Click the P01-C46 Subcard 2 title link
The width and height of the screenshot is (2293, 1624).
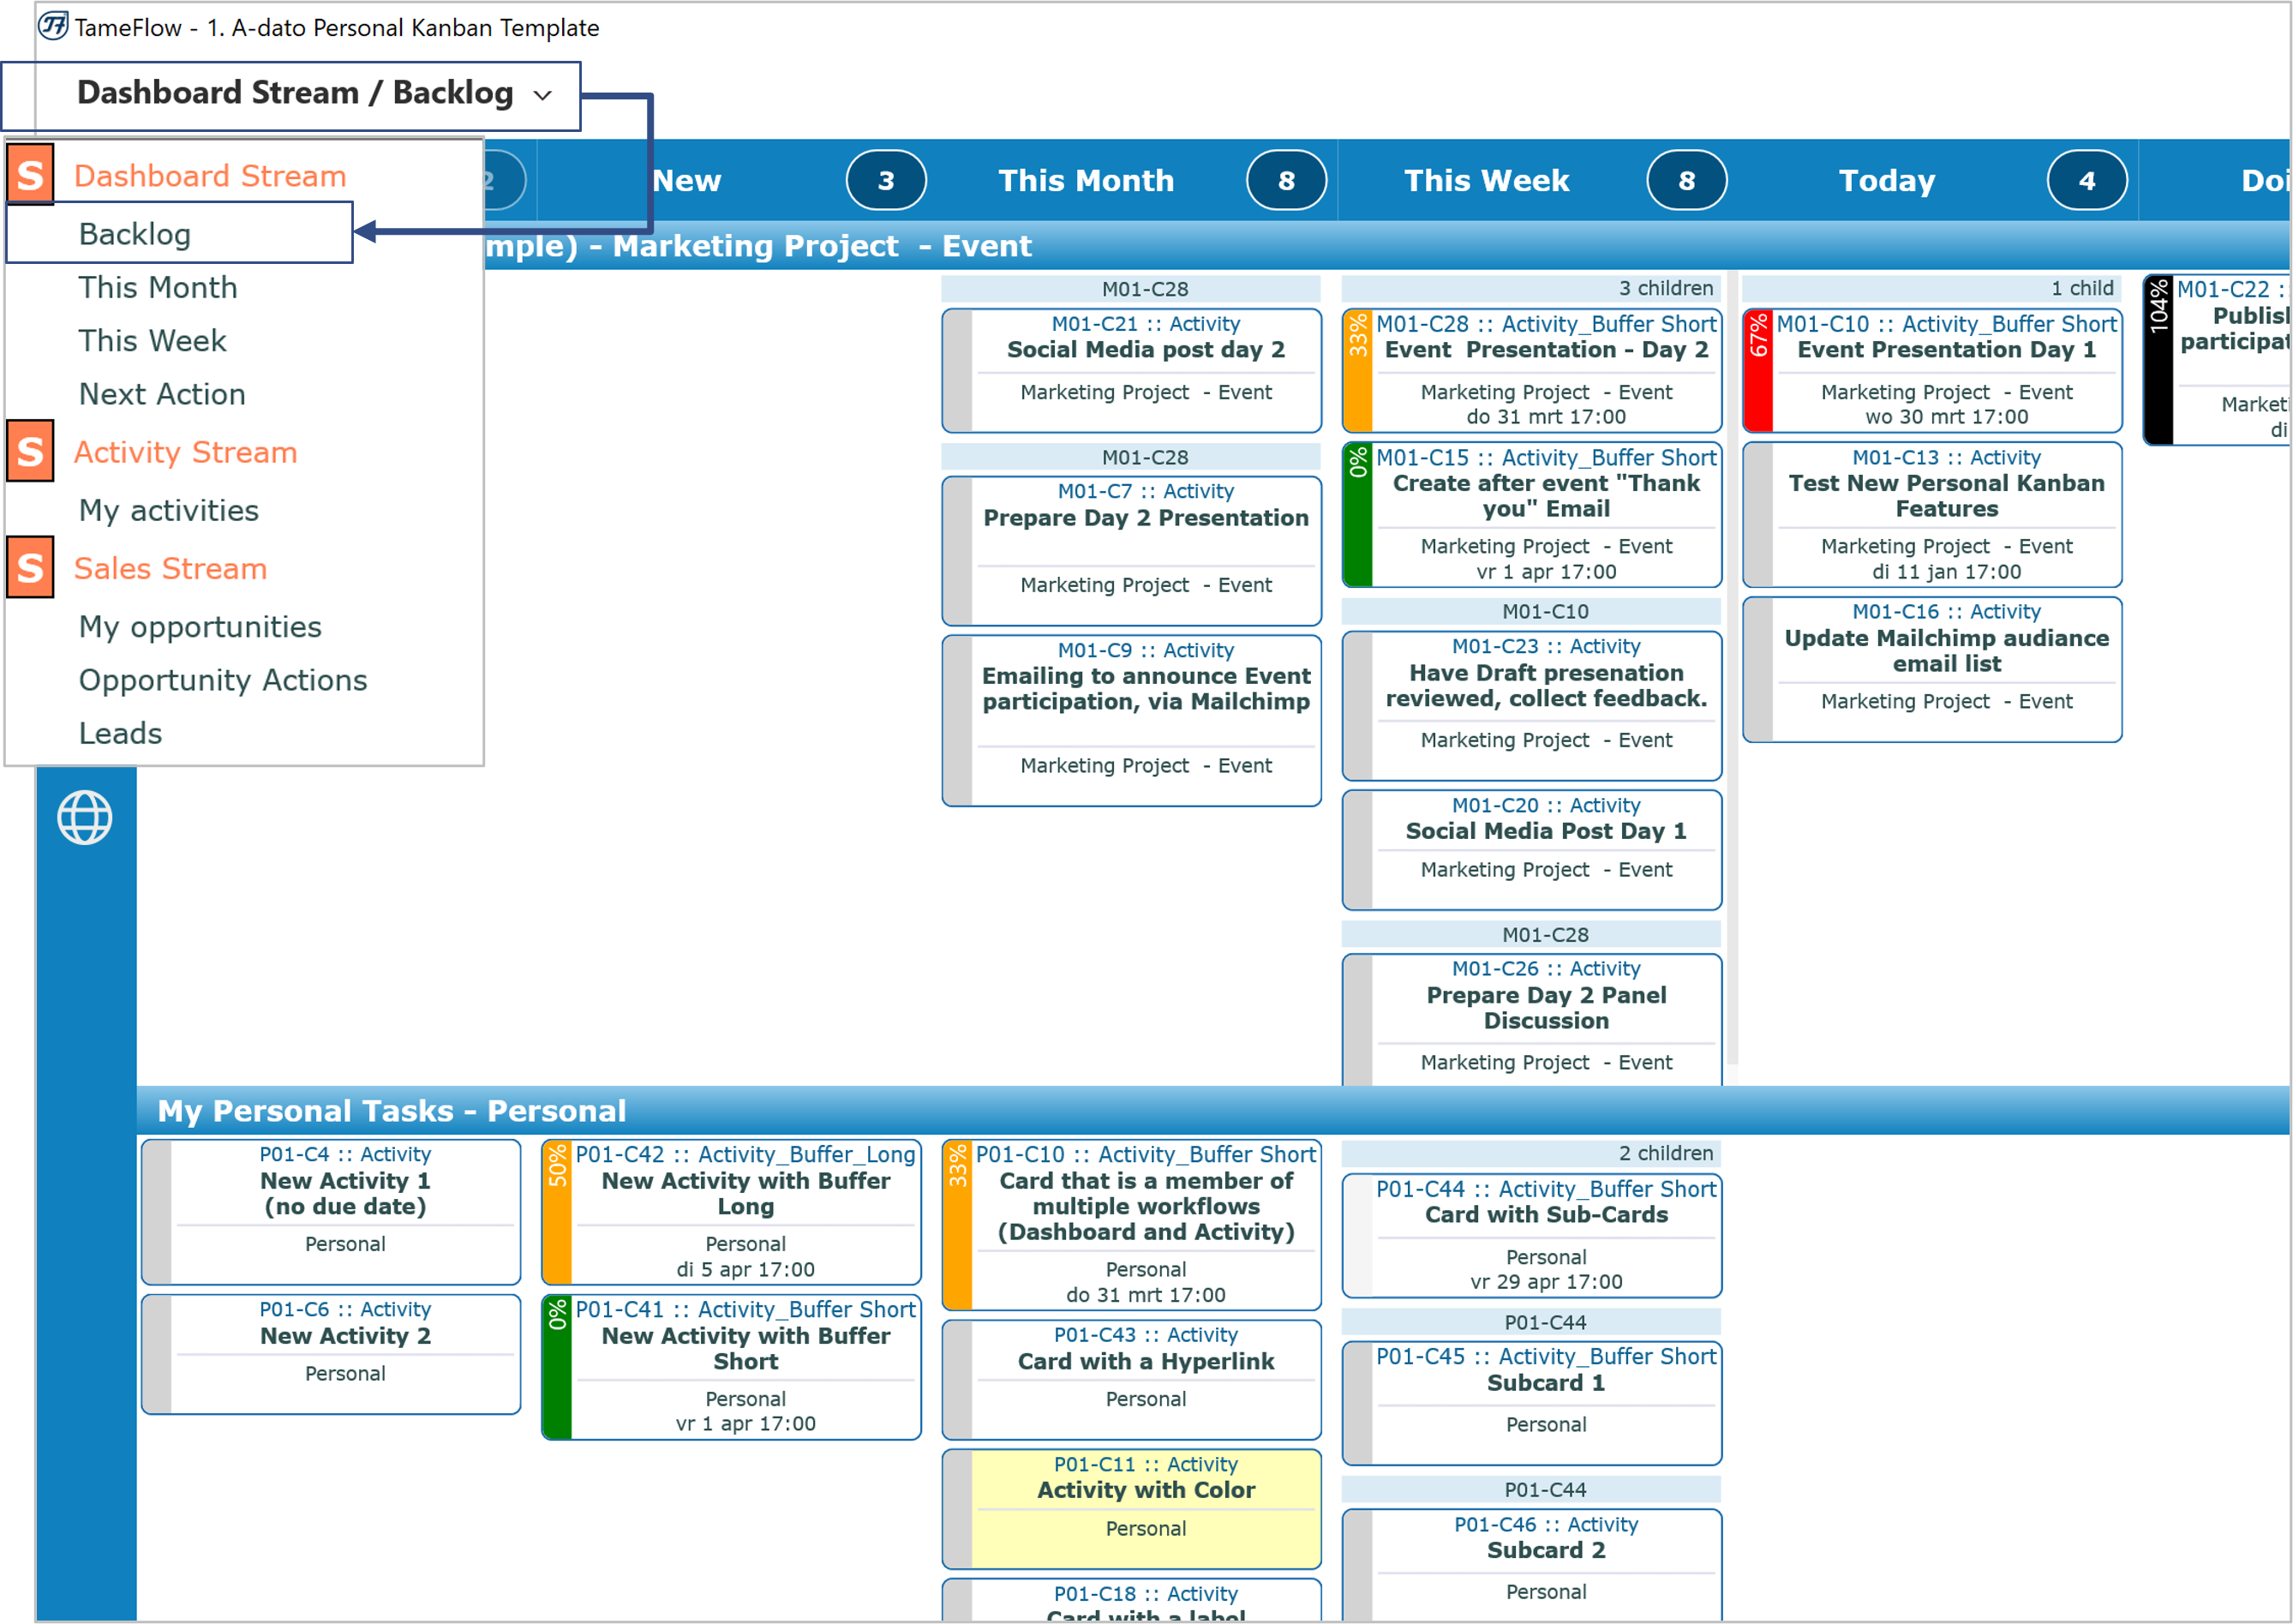tap(1547, 1550)
